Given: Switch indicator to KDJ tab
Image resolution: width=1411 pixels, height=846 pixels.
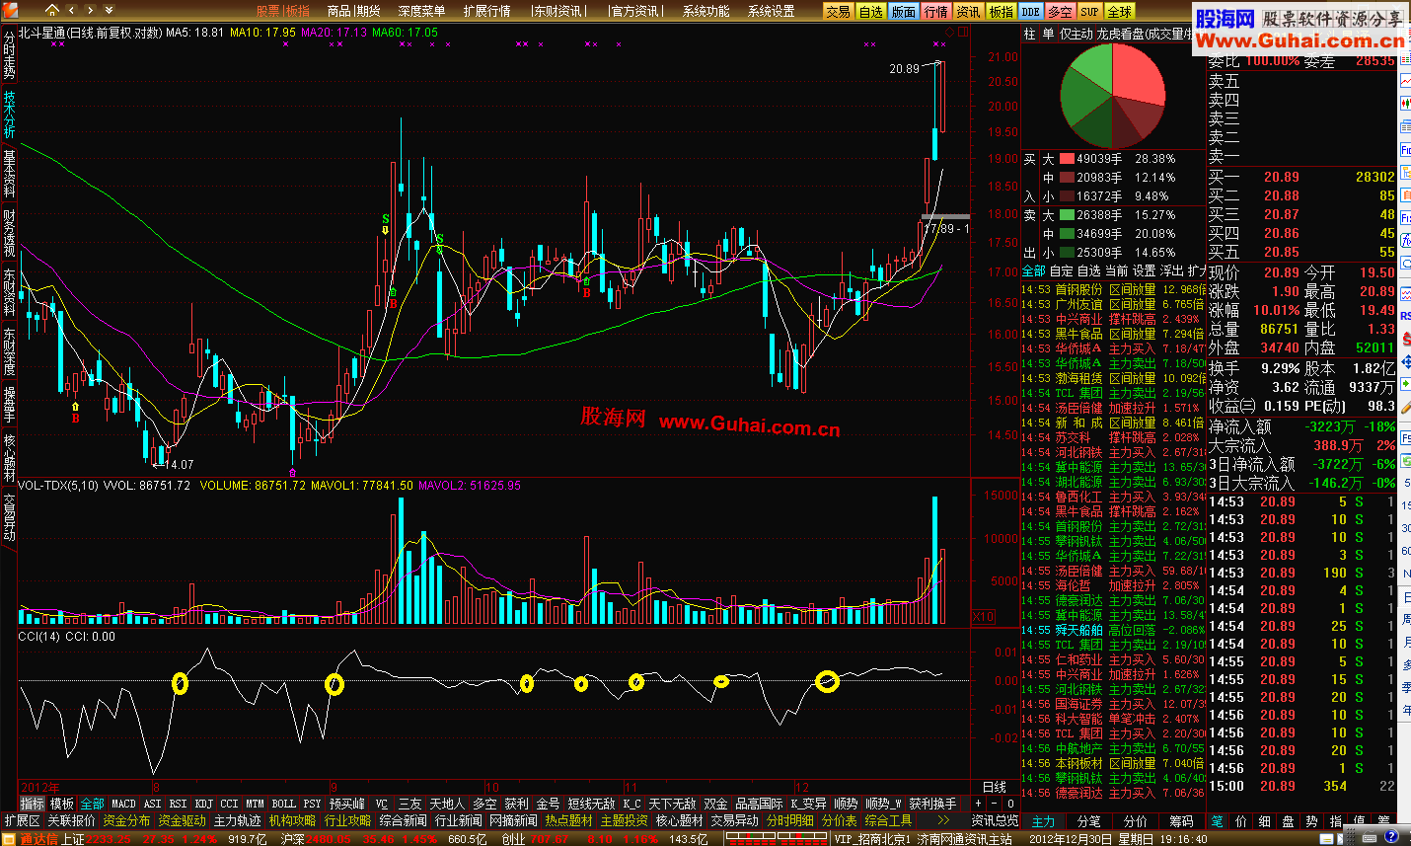Looking at the screenshot, I should 203,804.
